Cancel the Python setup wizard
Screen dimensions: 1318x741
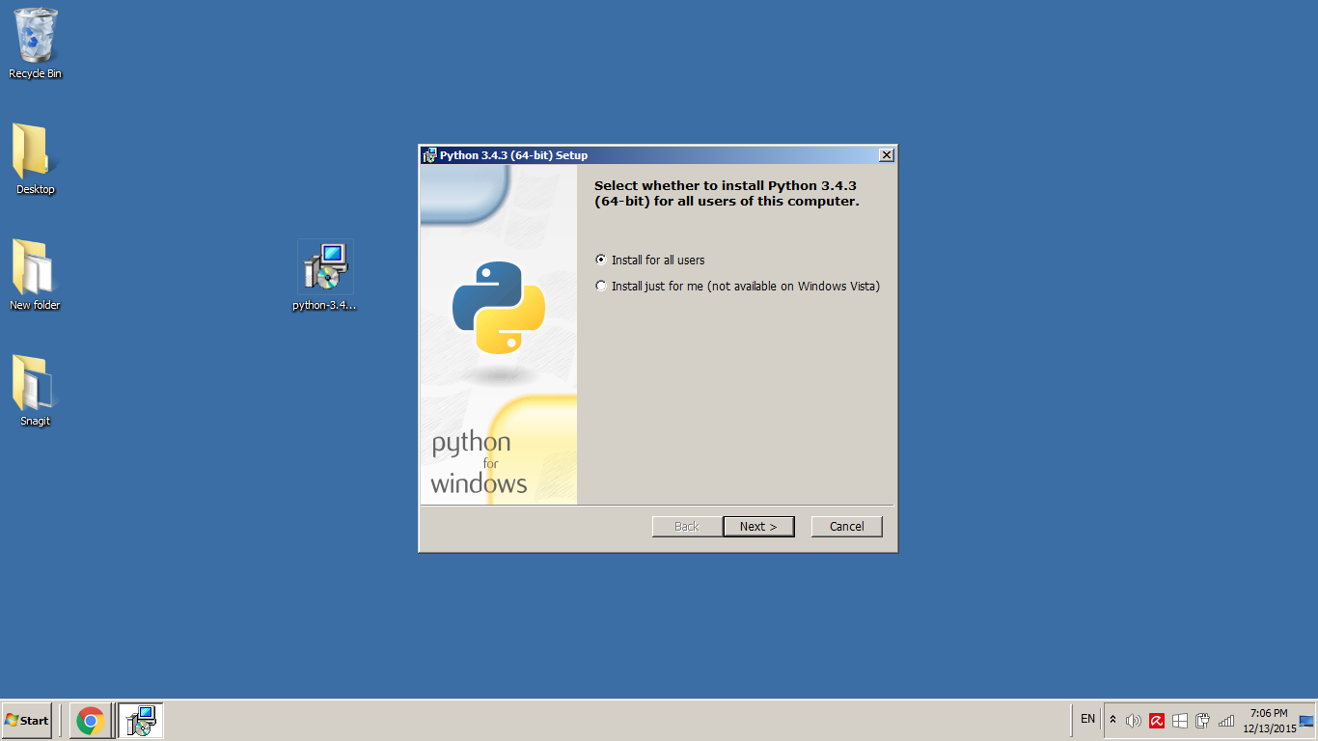(x=847, y=527)
